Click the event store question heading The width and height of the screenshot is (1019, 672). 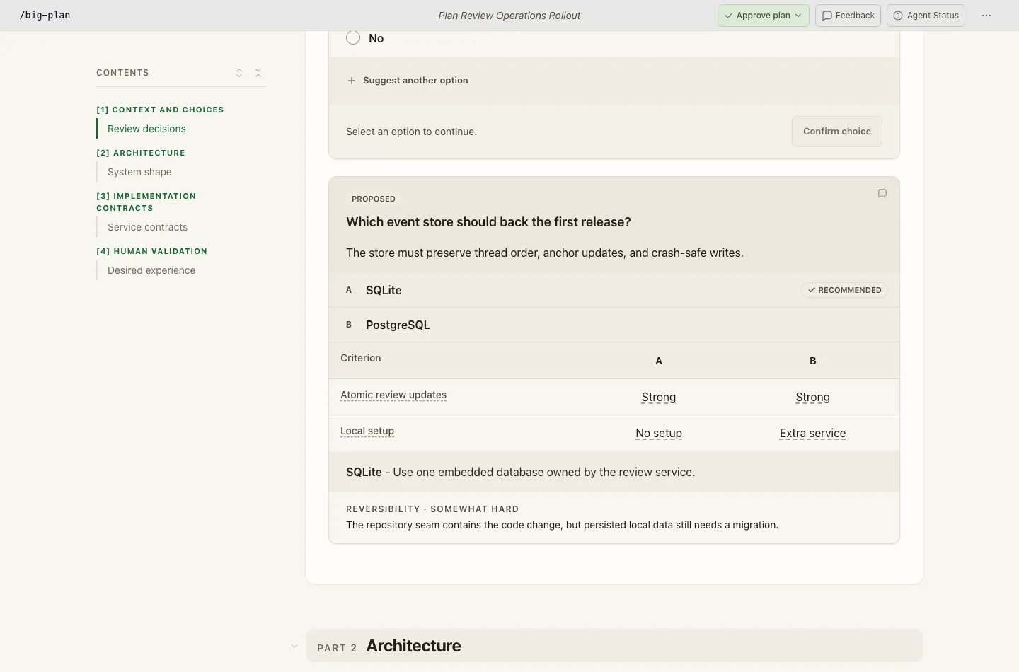point(488,222)
